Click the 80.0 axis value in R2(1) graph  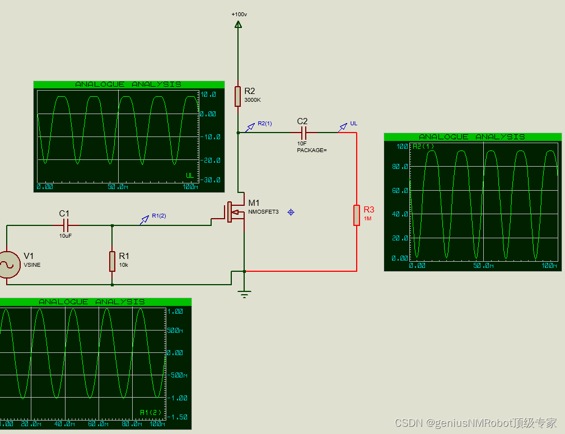coord(400,167)
